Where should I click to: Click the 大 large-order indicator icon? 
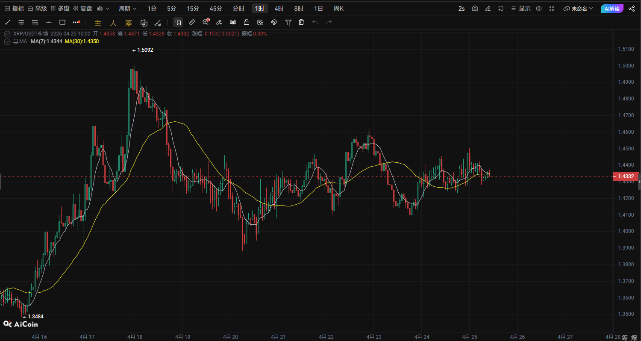pos(113,23)
